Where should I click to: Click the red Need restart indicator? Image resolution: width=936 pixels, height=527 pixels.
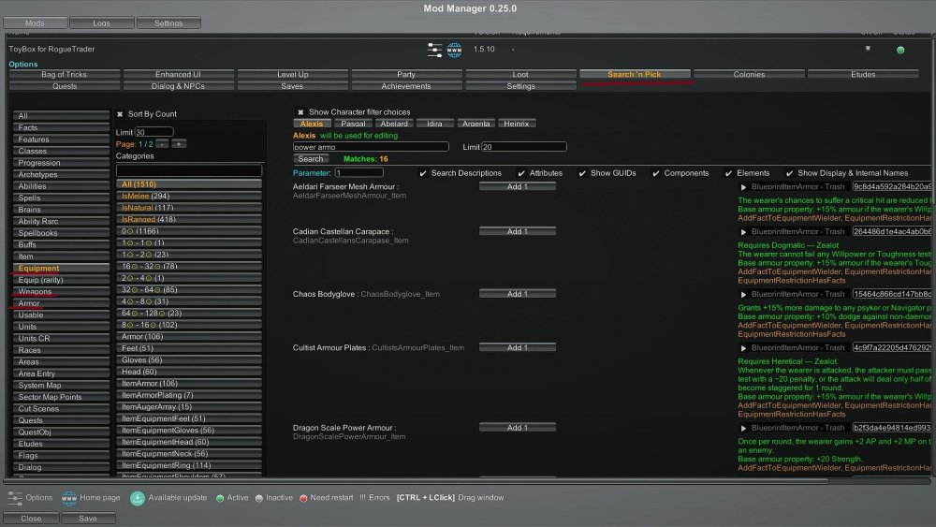click(x=303, y=498)
